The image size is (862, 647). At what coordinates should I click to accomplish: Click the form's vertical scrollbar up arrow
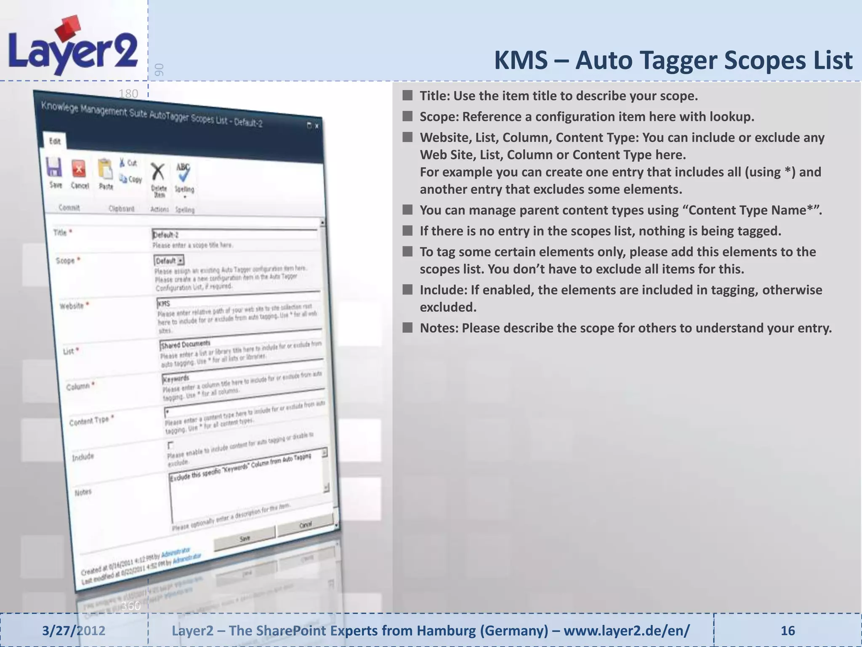point(323,222)
